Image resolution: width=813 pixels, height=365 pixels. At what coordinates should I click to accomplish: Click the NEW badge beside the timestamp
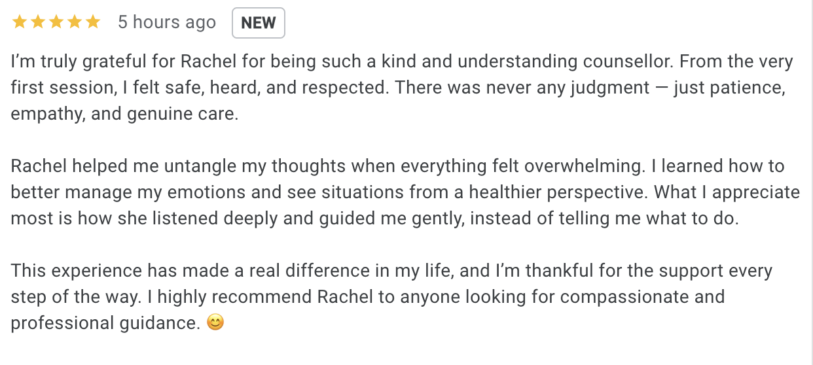259,23
